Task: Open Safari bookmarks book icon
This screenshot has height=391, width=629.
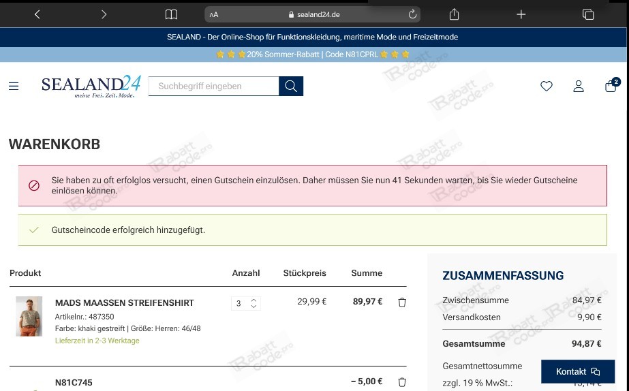Action: (x=171, y=14)
